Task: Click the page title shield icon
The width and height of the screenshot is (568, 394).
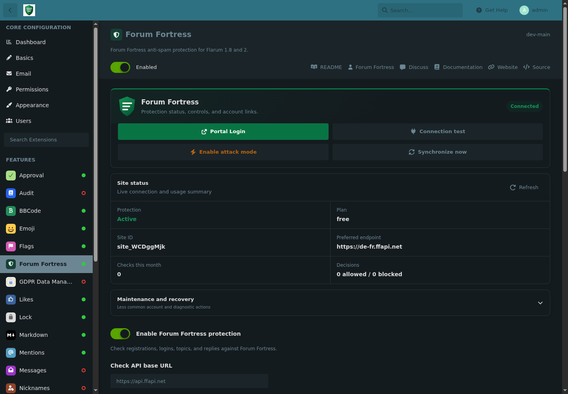Action: point(116,35)
